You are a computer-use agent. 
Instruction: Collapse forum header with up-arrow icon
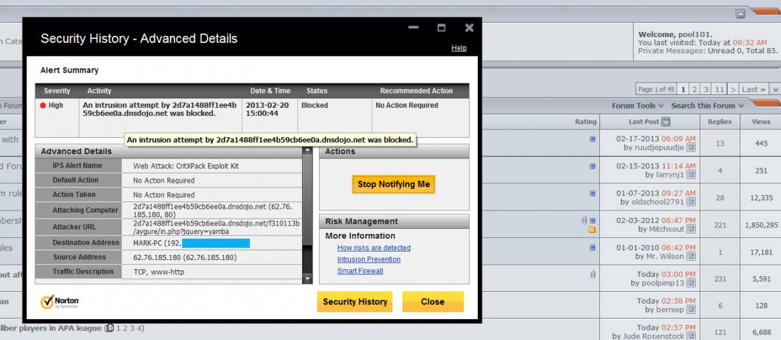click(740, 14)
